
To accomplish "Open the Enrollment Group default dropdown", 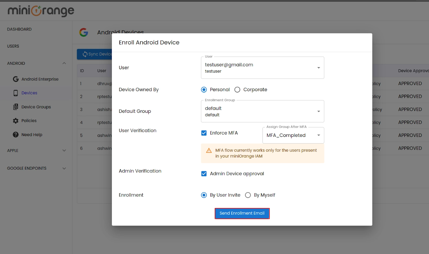I will [319, 111].
